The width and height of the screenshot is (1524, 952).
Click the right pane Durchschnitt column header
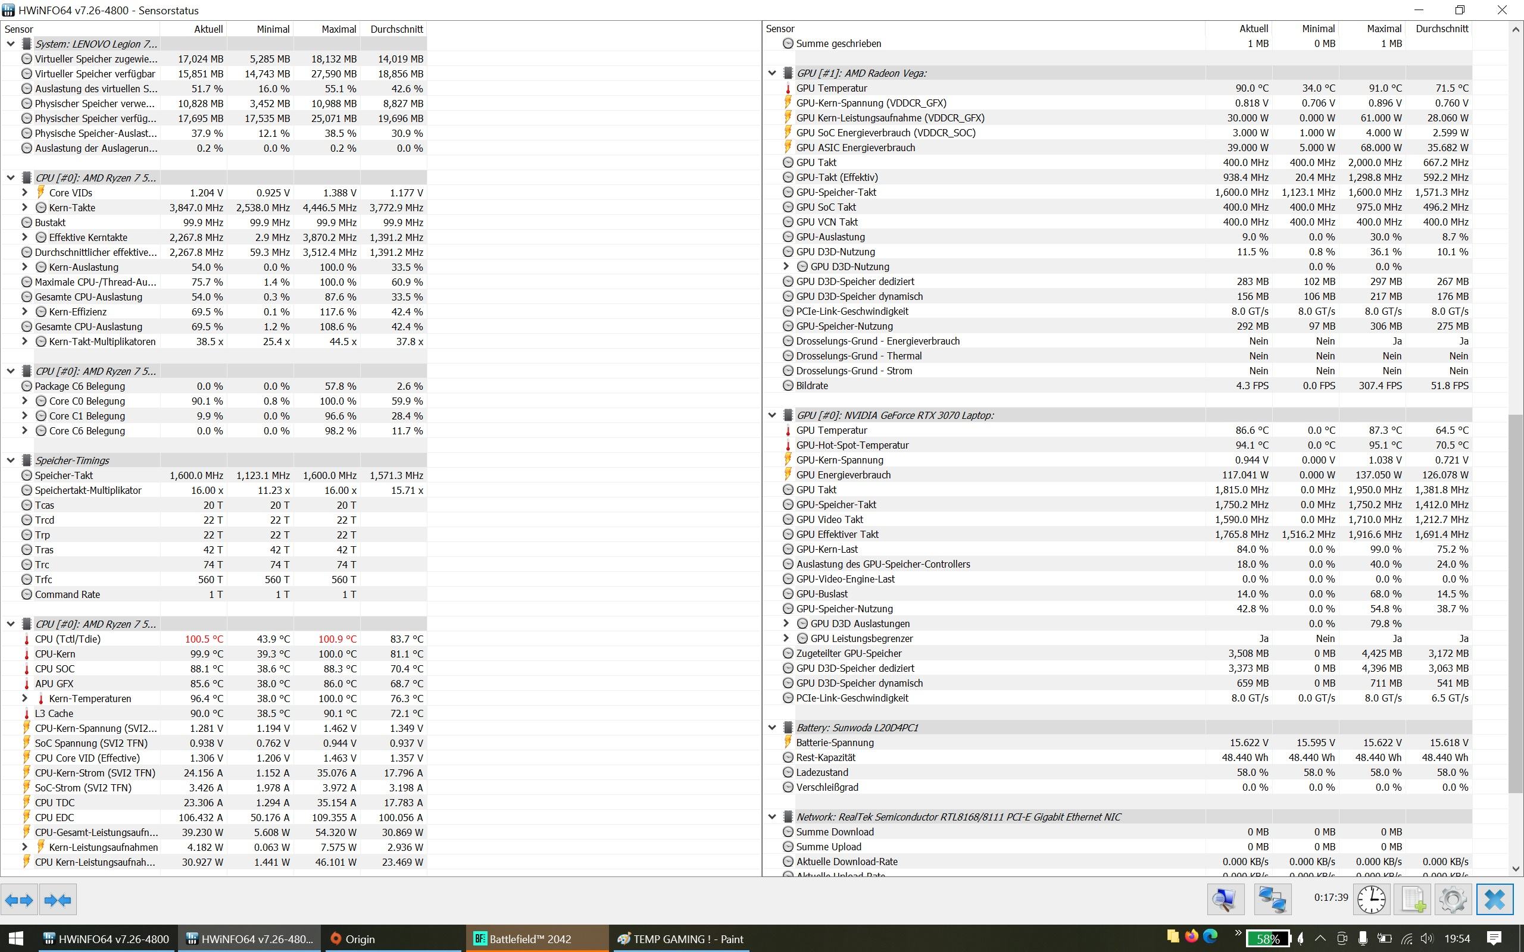1438,29
